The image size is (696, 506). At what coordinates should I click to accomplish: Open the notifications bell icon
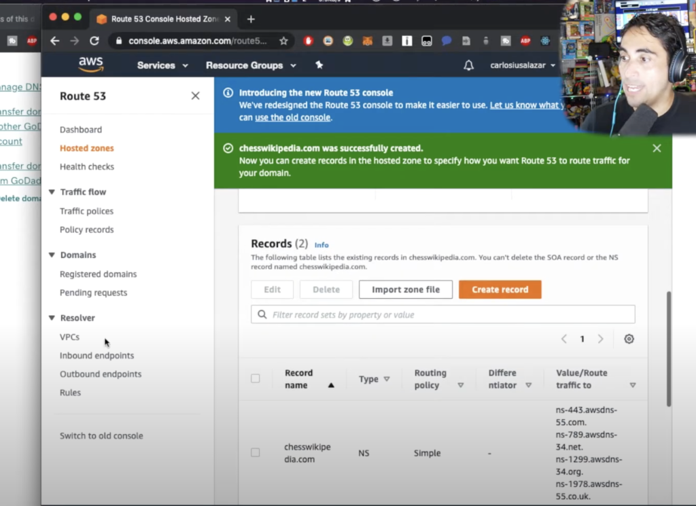click(x=468, y=65)
